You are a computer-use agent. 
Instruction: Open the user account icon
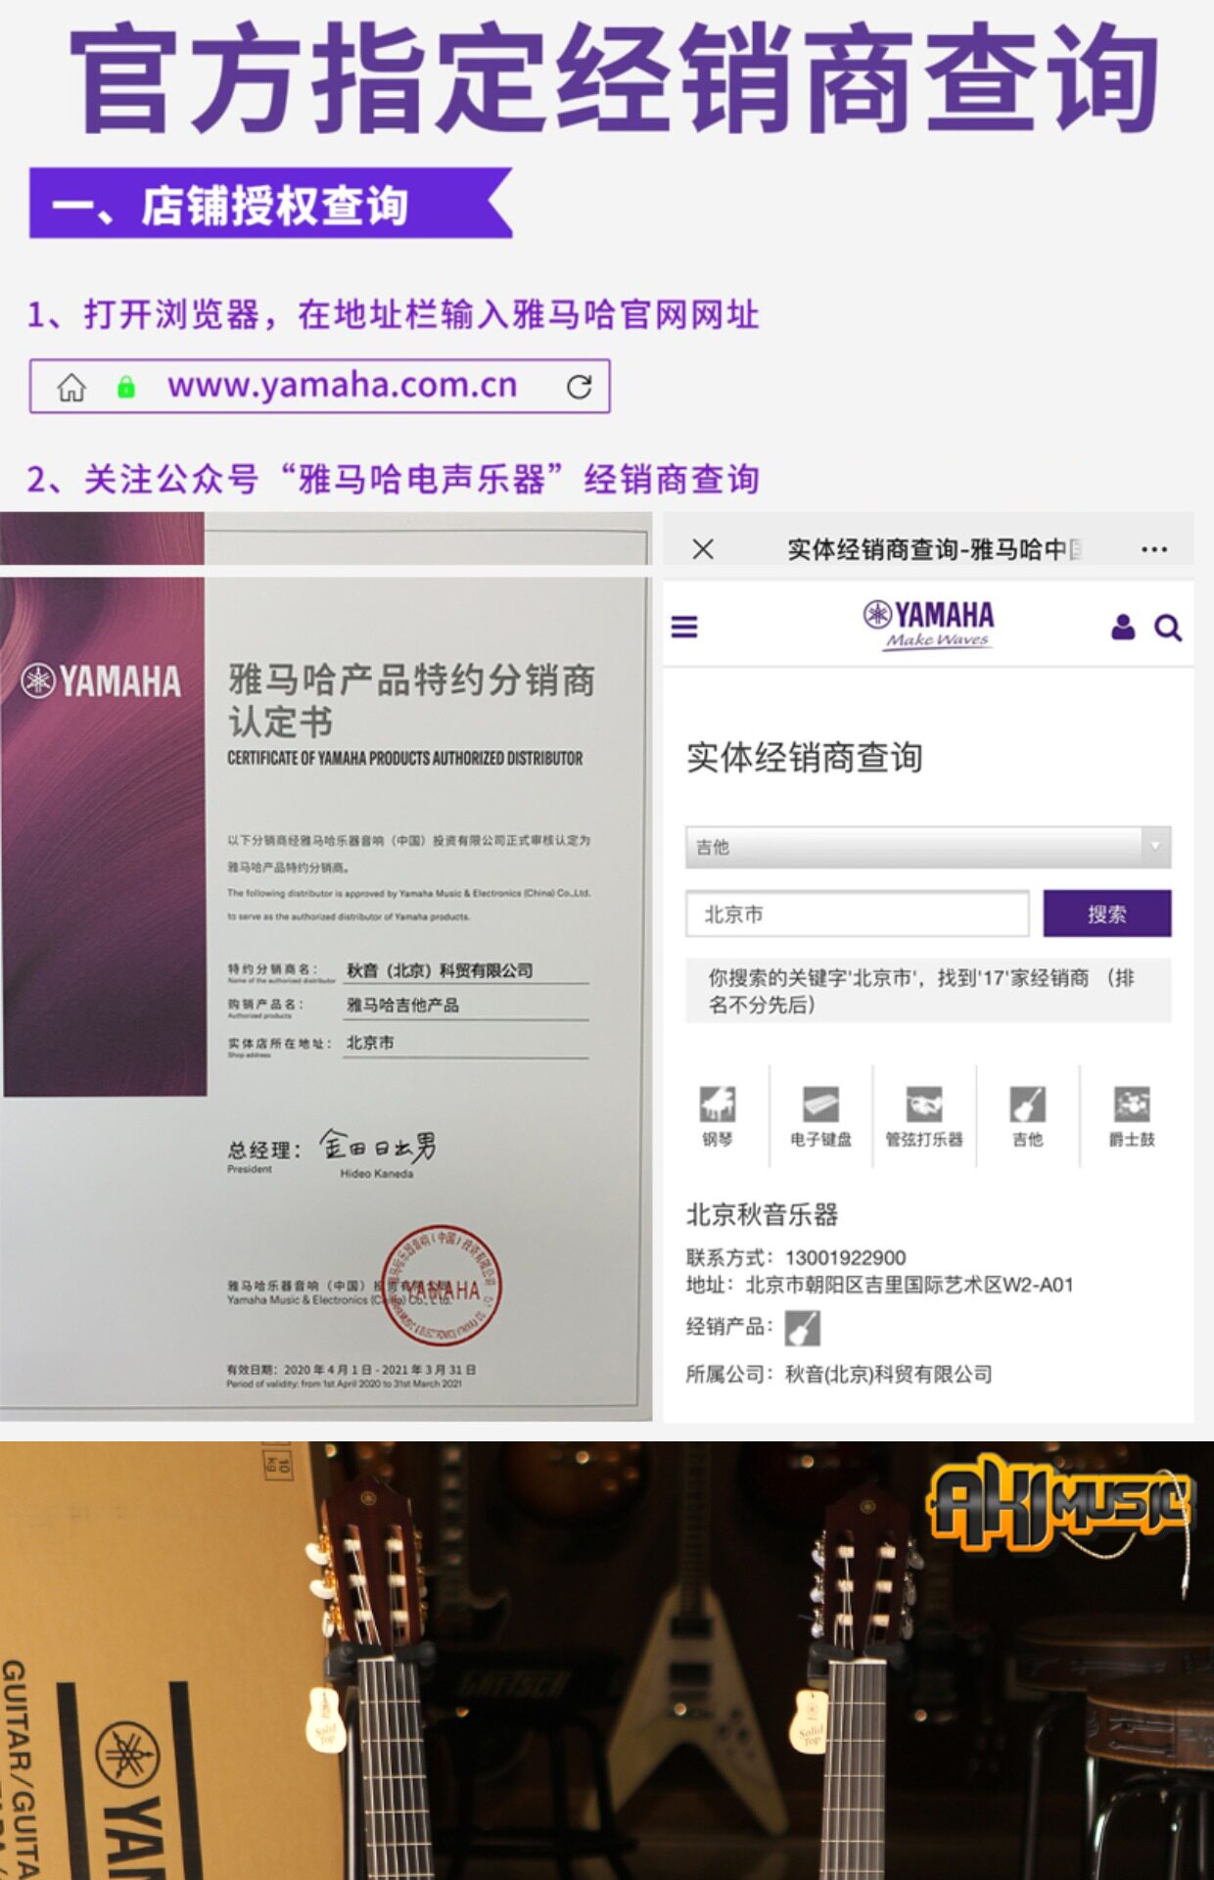click(x=1123, y=627)
